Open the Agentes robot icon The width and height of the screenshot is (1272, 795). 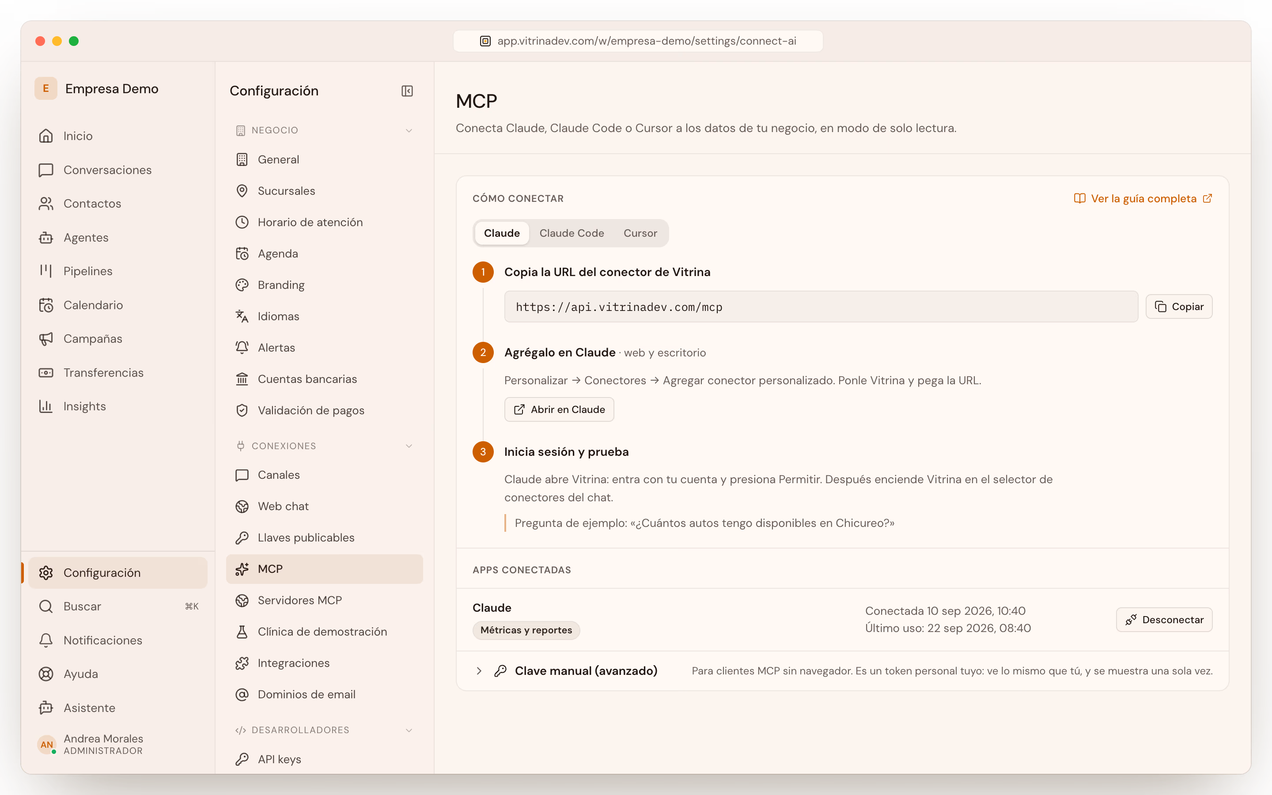(x=46, y=238)
